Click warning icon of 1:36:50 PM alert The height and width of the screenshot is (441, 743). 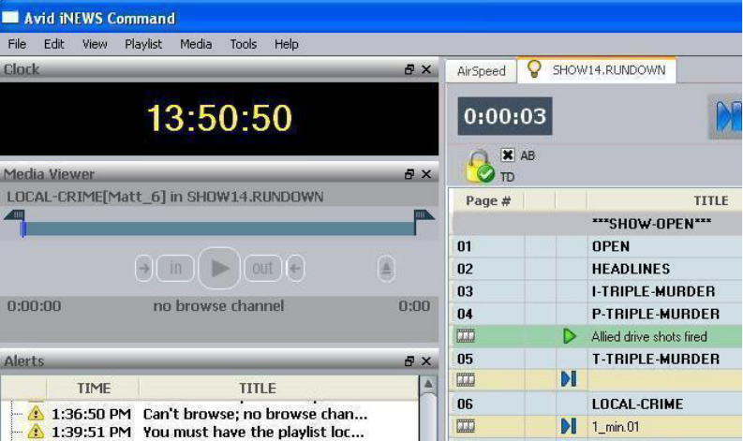point(36,414)
